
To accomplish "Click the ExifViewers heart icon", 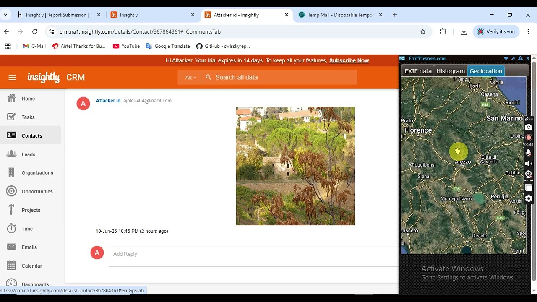I will click(506, 58).
